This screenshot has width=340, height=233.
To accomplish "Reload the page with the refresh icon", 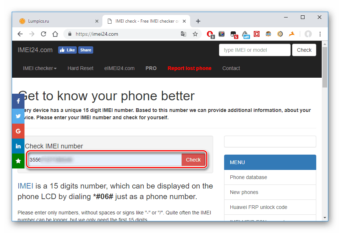I will (44, 34).
